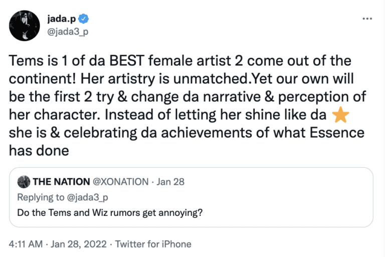Click jada.p's profile avatar
The width and height of the screenshot is (386, 257).
coord(21,25)
